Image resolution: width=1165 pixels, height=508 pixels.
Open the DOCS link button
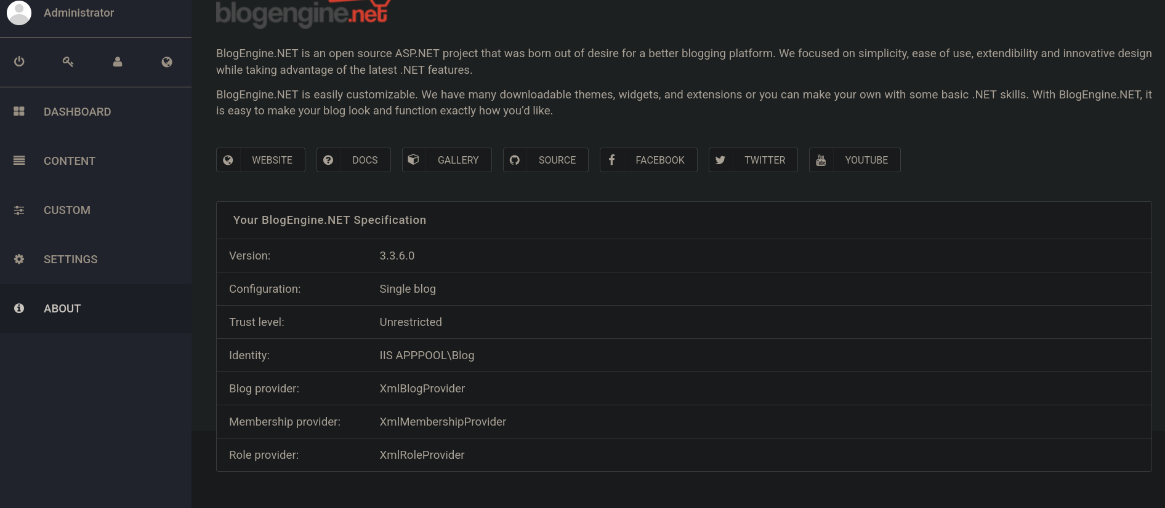pyautogui.click(x=353, y=160)
